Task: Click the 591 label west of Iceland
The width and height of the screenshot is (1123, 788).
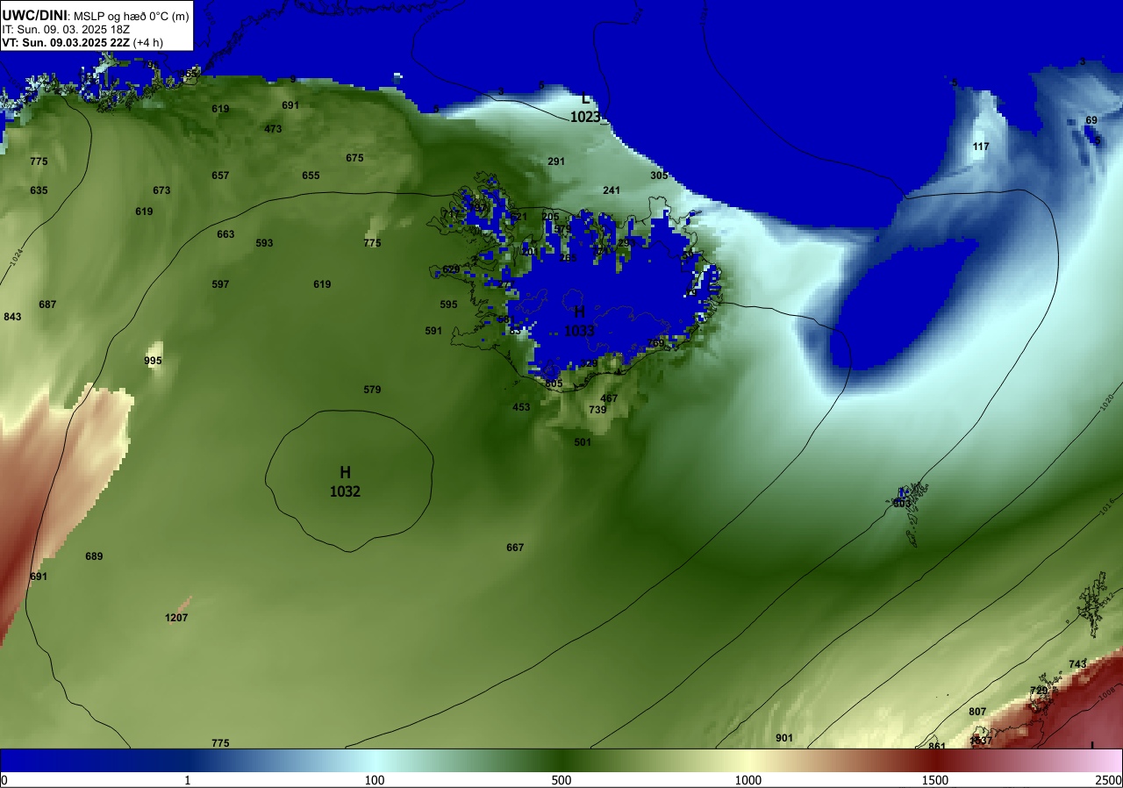Action: [x=433, y=331]
